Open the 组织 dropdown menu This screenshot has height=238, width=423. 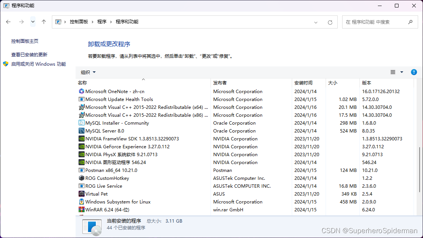[88, 72]
